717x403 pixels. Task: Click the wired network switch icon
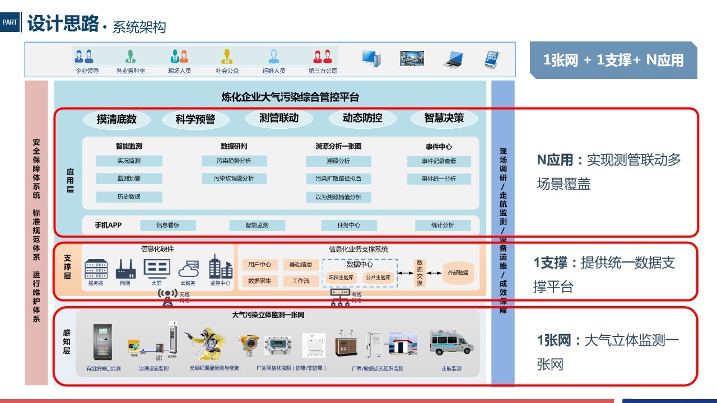point(340,297)
